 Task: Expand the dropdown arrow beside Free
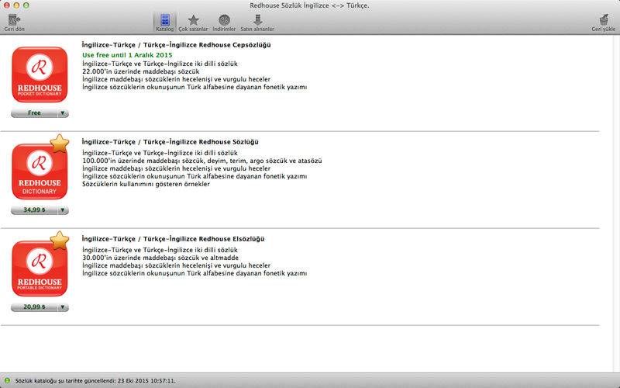(x=63, y=113)
